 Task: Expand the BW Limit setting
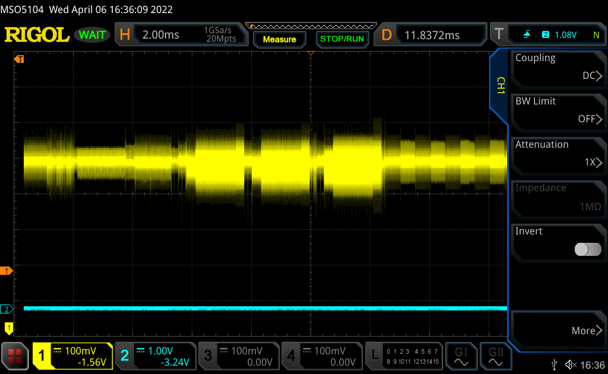click(x=558, y=110)
